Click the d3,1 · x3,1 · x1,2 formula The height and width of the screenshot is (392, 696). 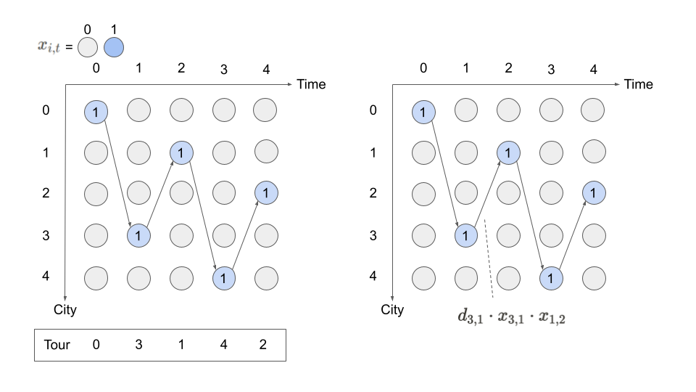(511, 317)
